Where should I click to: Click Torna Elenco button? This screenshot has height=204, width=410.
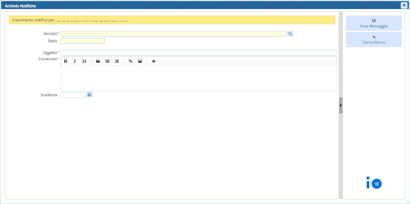[374, 39]
